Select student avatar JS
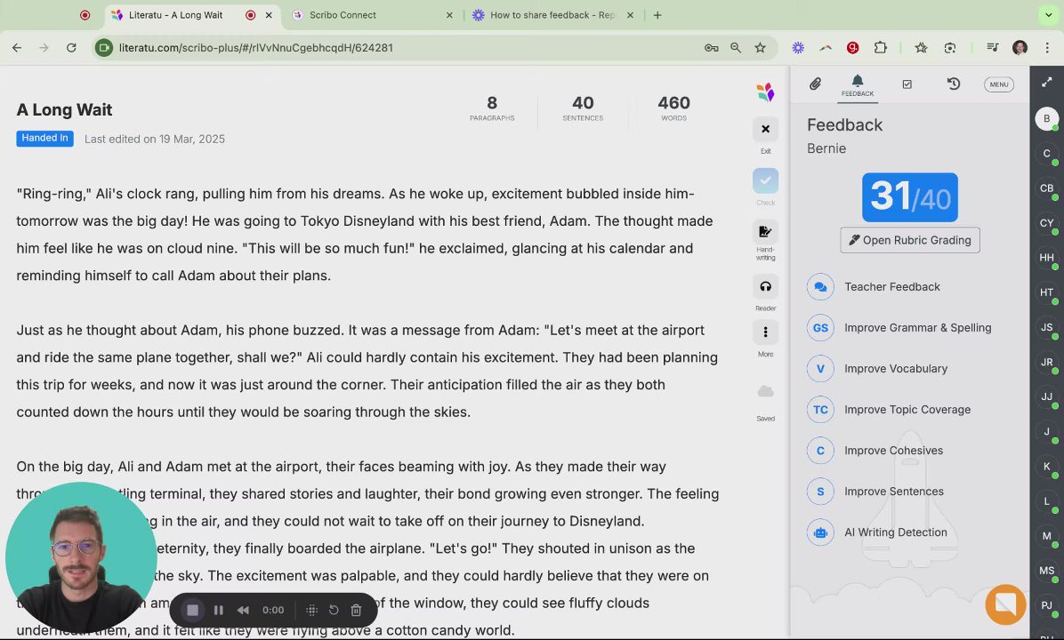The height and width of the screenshot is (640, 1064). click(x=1046, y=327)
